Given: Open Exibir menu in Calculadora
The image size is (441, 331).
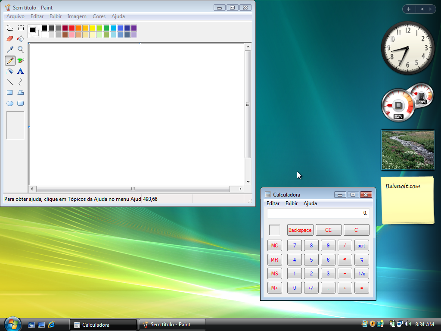Looking at the screenshot, I should coord(292,203).
